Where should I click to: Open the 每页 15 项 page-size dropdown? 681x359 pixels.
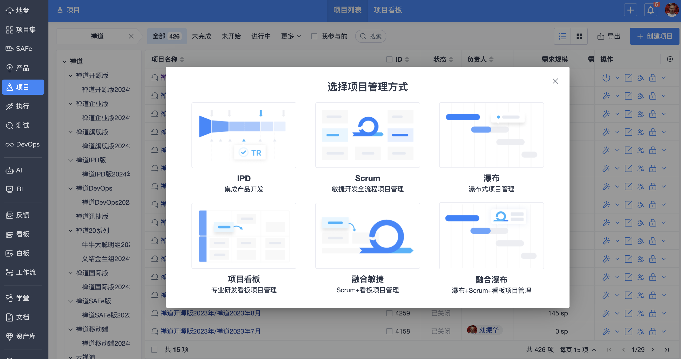pyautogui.click(x=578, y=349)
